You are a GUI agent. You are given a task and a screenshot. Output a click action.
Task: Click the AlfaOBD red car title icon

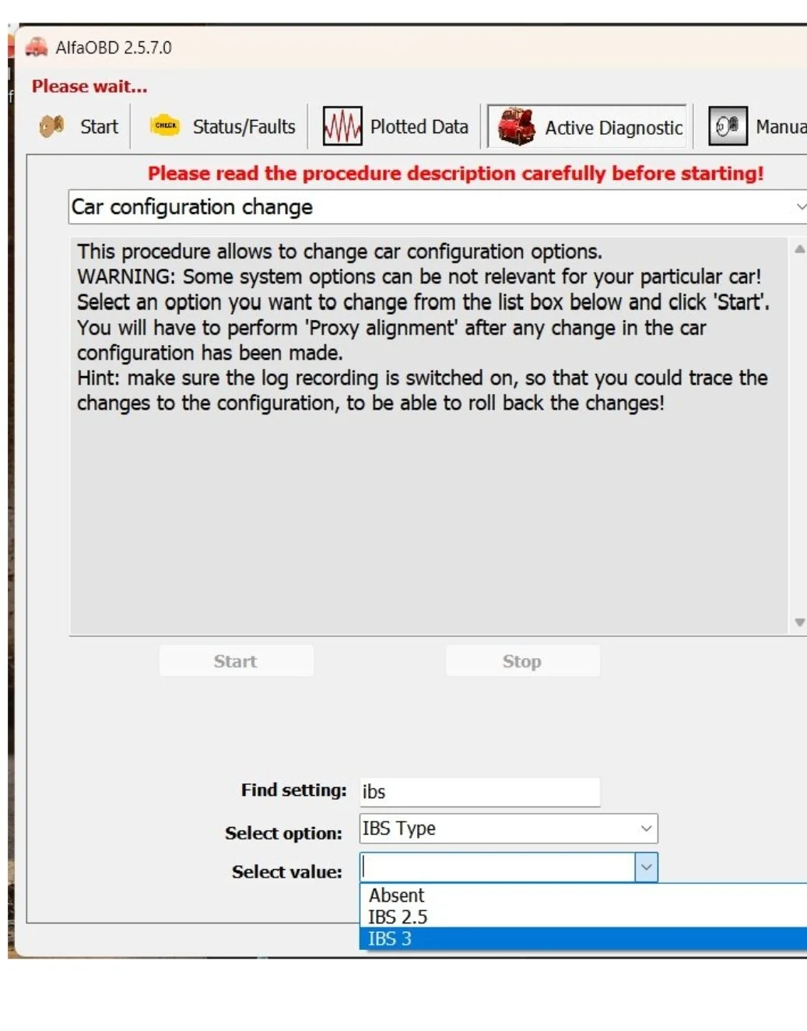36,48
